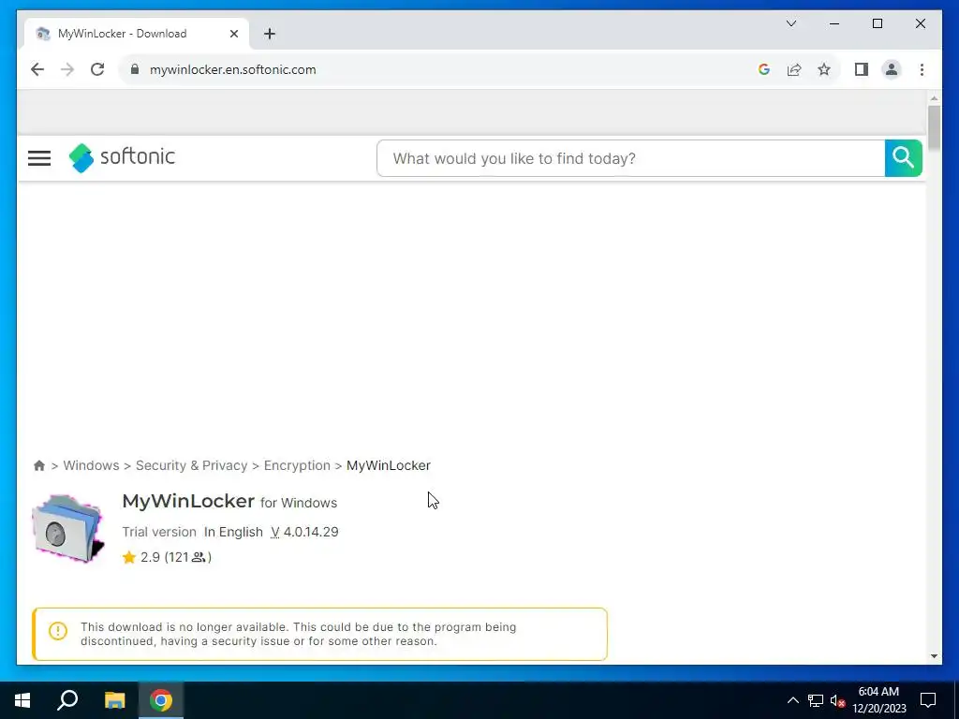Close the MyWinLocker - Download tab

[233, 34]
